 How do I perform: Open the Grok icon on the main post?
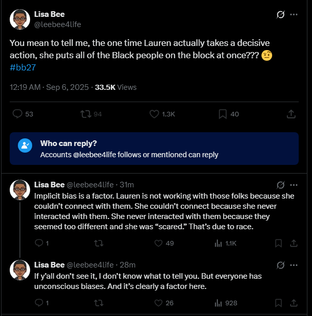tap(280, 14)
